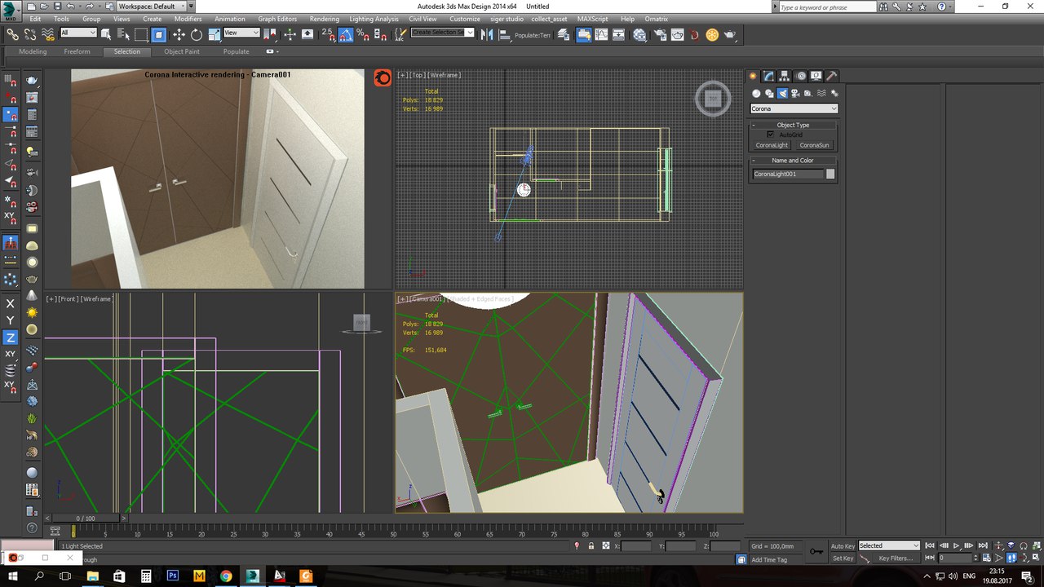This screenshot has height=587, width=1044.
Task: Open the Corona light category dropdown
Action: pyautogui.click(x=794, y=108)
